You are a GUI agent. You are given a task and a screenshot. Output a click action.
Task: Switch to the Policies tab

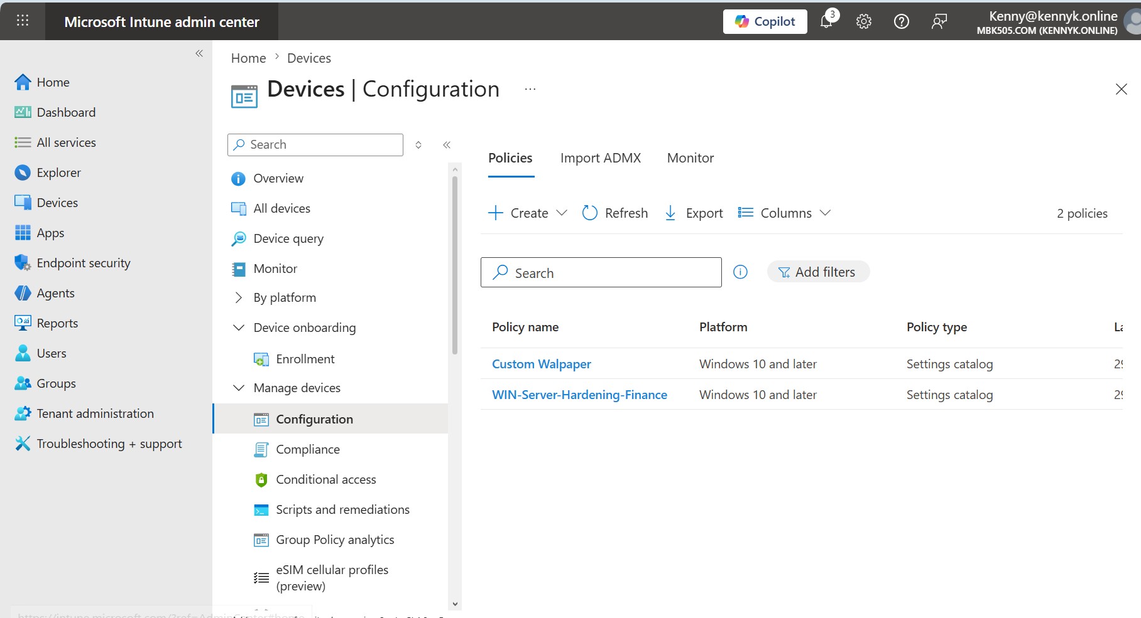pos(510,158)
